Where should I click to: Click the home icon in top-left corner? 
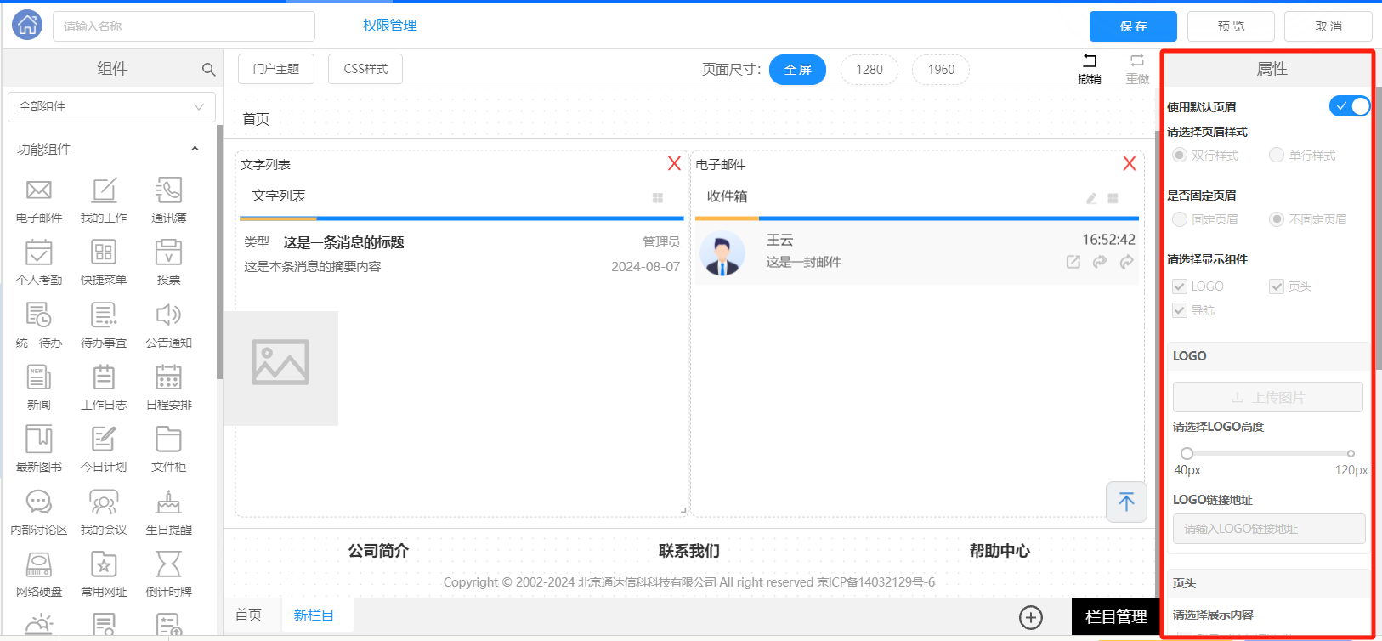[27, 26]
